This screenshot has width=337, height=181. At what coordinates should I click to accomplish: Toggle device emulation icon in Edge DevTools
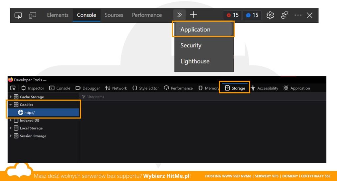coord(33,15)
